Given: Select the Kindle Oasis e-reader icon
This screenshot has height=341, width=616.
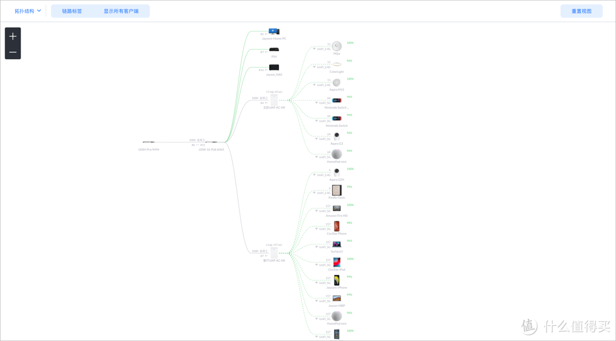Looking at the screenshot, I should coord(337,190).
